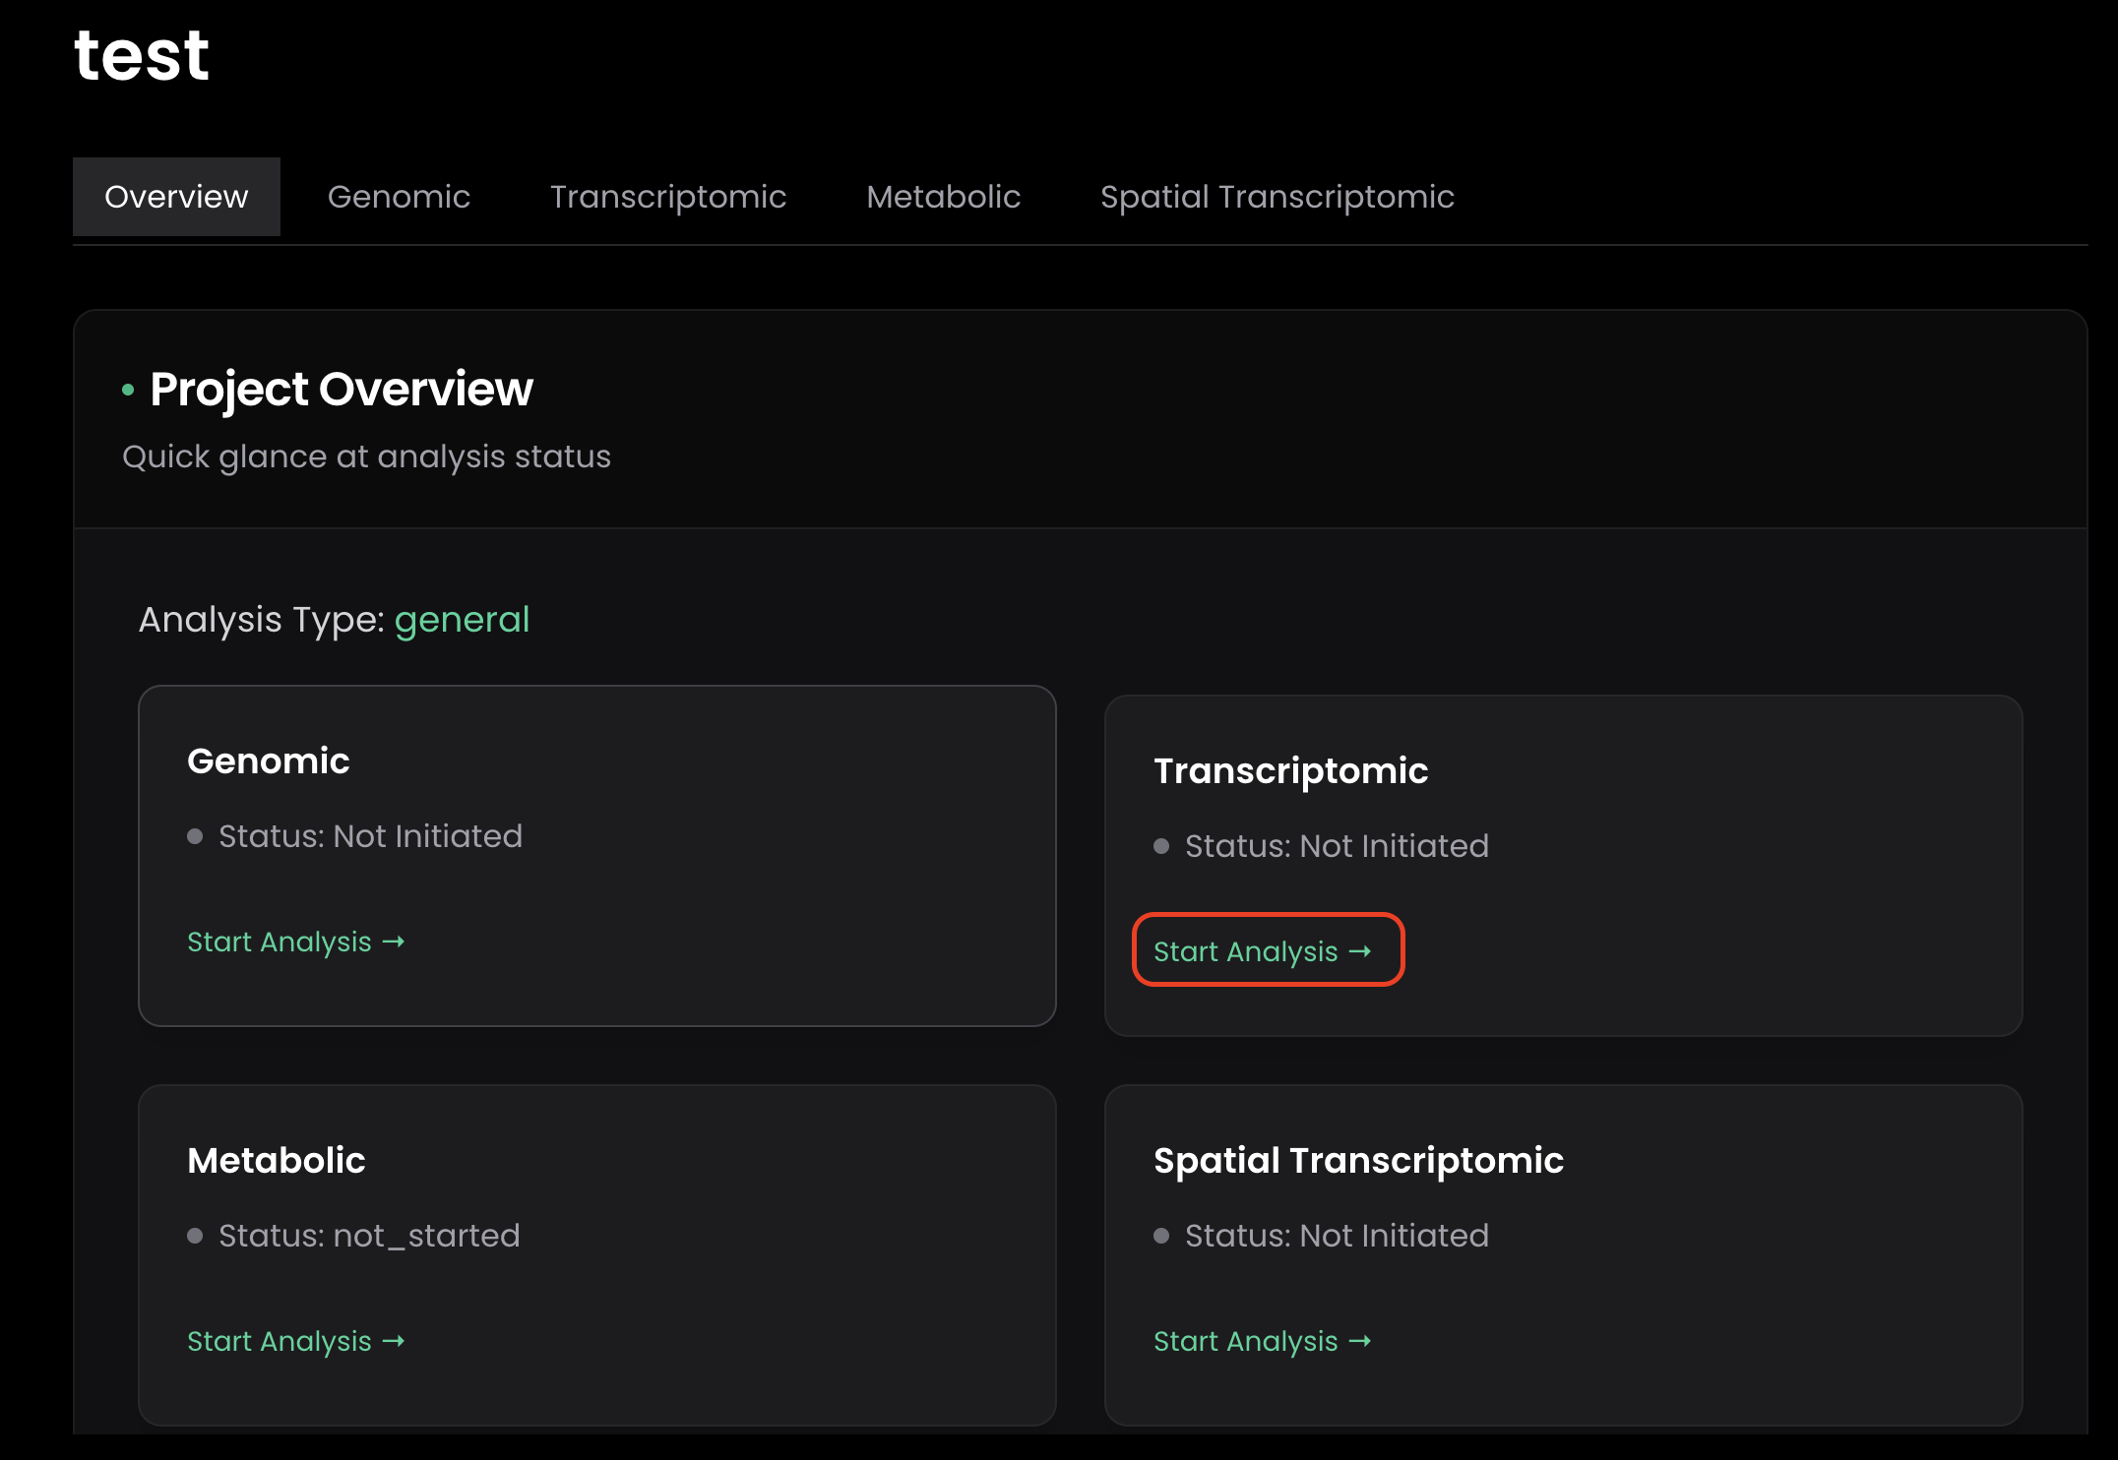Start the Spatial Transcriptomic analysis

pos(1263,1341)
